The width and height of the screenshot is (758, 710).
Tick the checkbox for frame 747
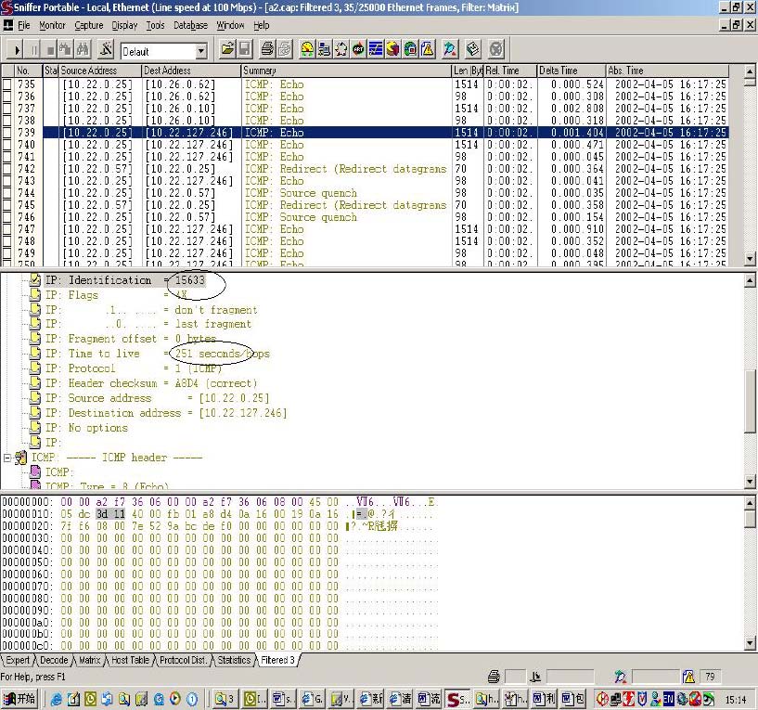[x=7, y=229]
